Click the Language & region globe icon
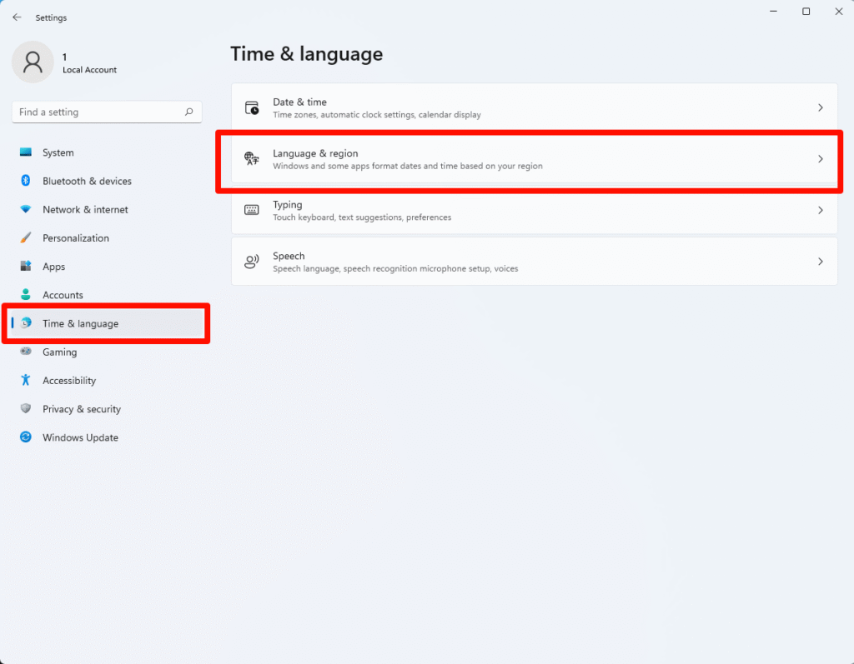The image size is (854, 664). click(x=252, y=158)
